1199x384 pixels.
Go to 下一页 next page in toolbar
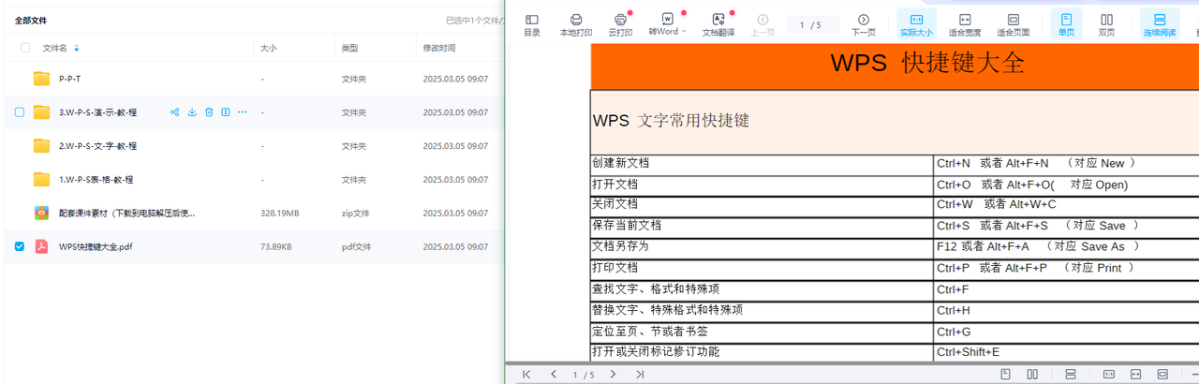tap(864, 24)
